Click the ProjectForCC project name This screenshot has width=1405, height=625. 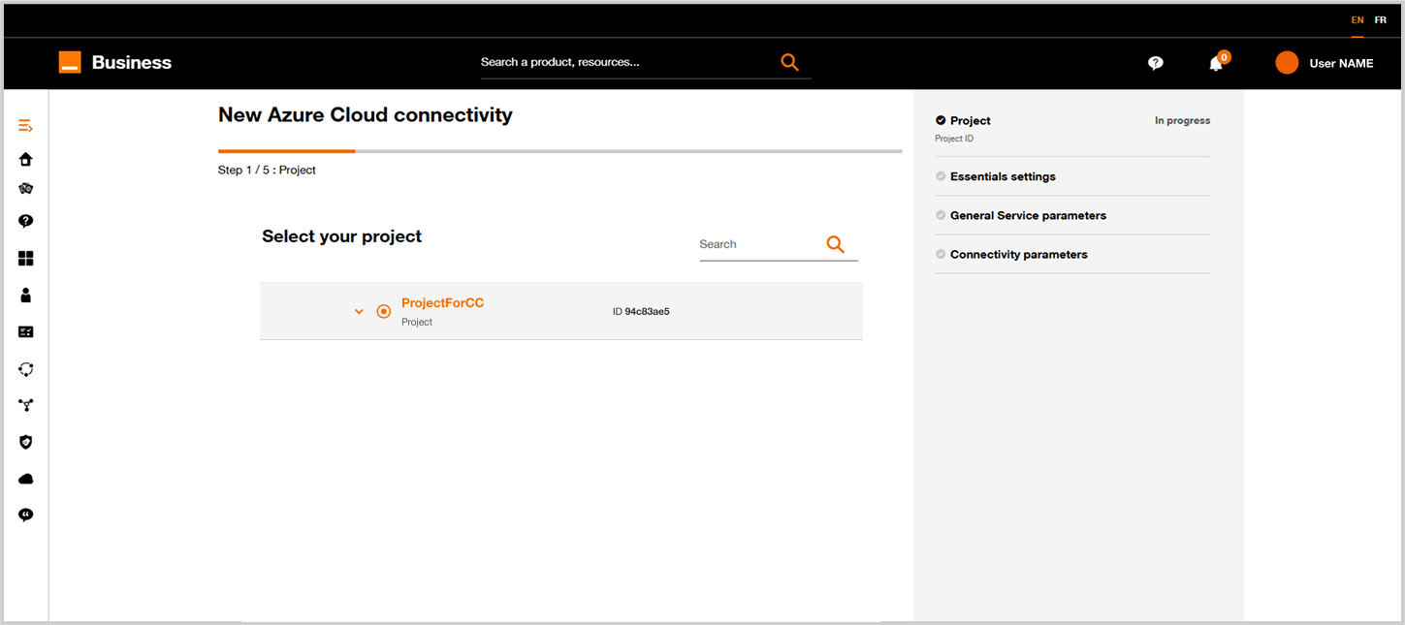coord(442,303)
